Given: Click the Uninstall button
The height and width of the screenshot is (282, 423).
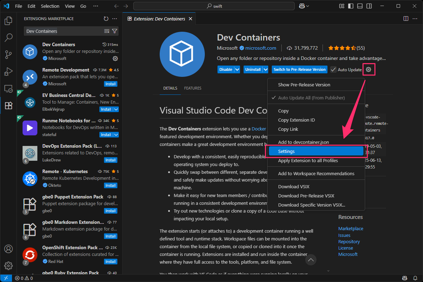Looking at the screenshot, I should click(x=253, y=69).
